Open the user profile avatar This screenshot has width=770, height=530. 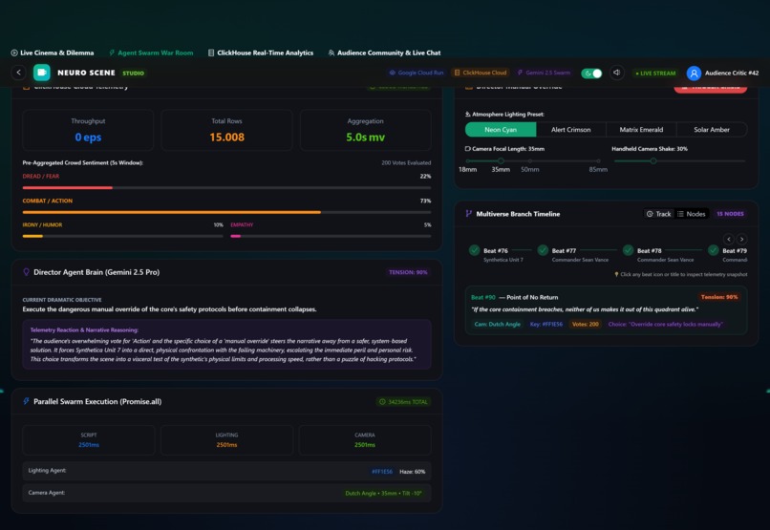[694, 74]
